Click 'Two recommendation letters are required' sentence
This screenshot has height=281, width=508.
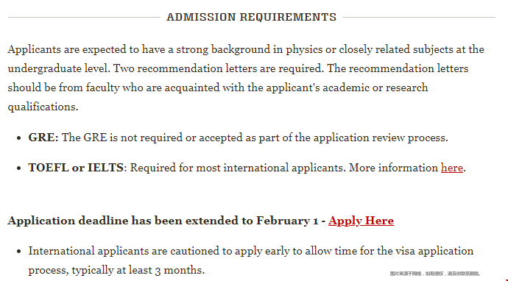tap(219, 68)
